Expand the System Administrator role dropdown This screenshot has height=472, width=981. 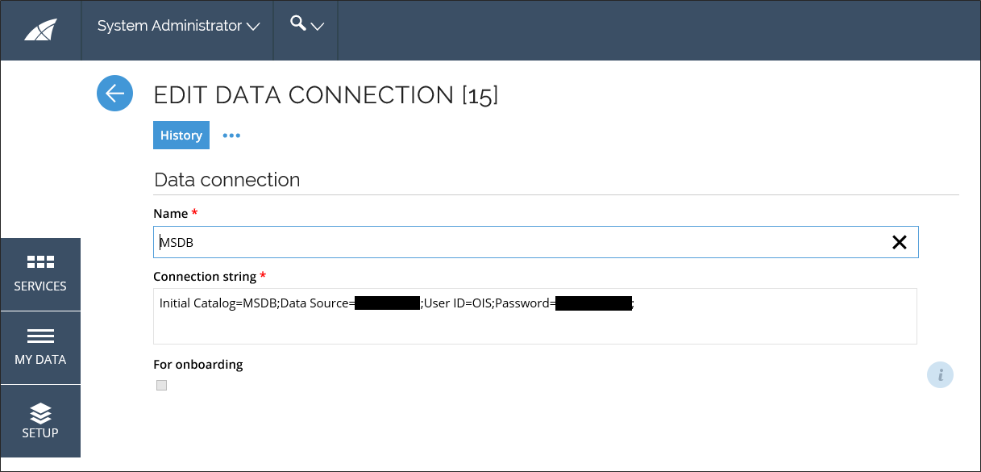pyautogui.click(x=178, y=26)
